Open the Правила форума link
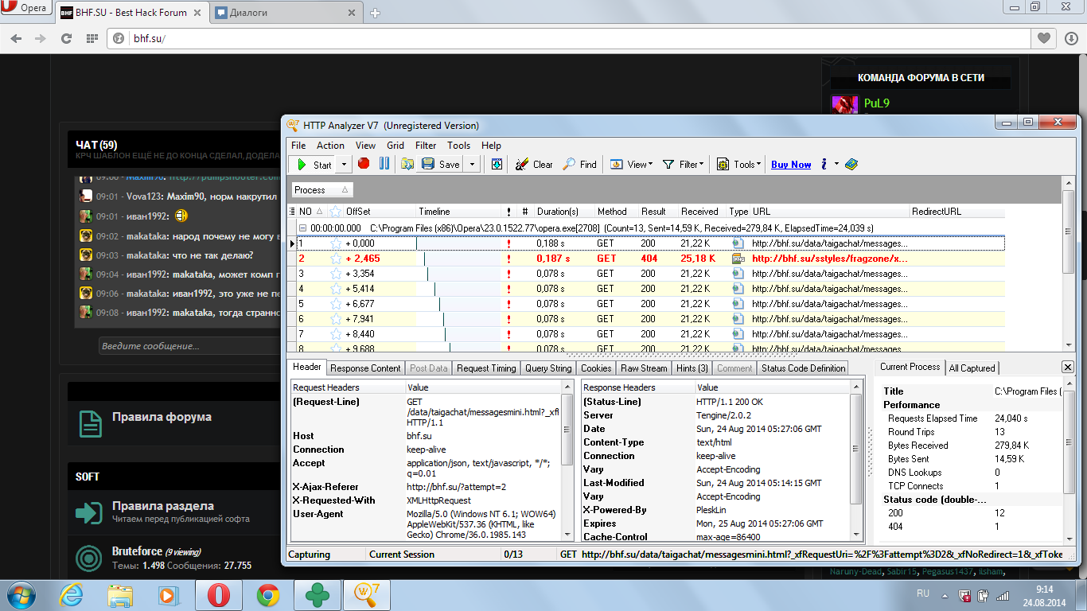 [162, 417]
